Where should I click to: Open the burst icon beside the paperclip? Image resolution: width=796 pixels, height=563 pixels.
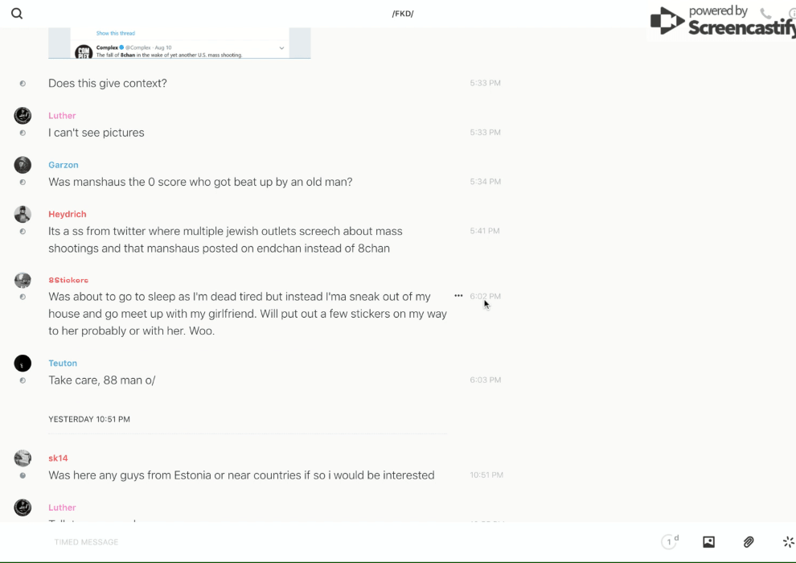coord(788,542)
